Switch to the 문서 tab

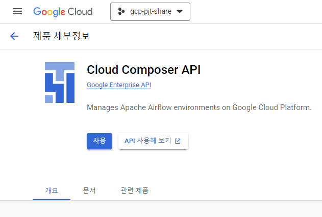pos(89,191)
